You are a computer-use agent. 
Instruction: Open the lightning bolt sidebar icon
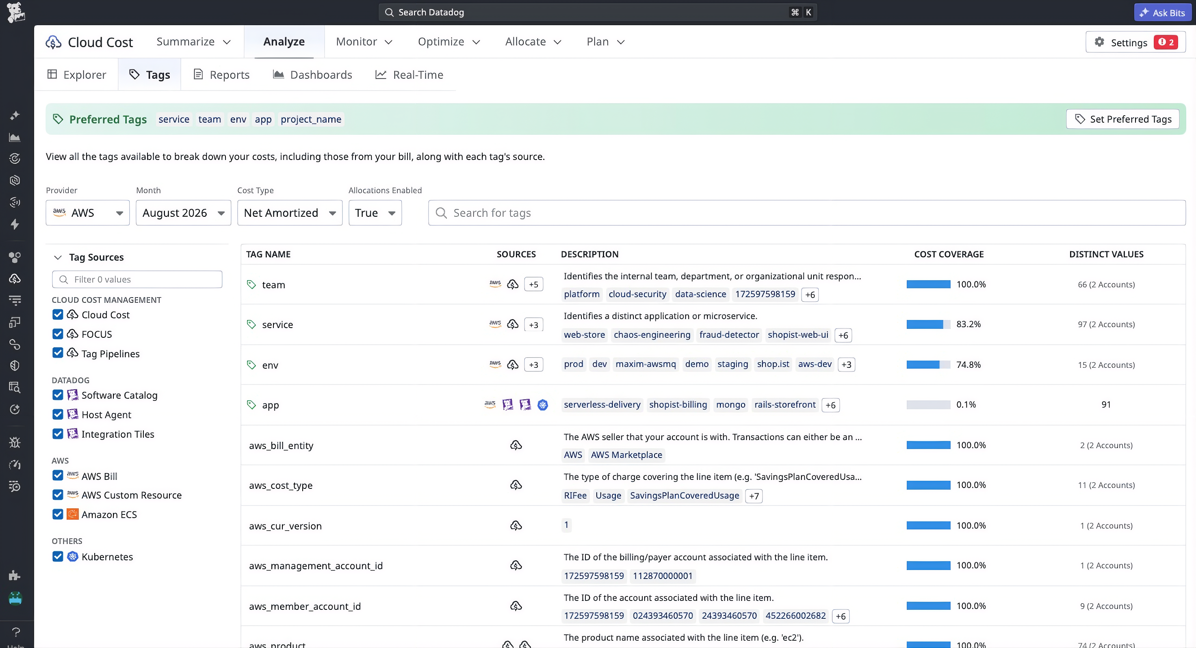[x=15, y=224]
